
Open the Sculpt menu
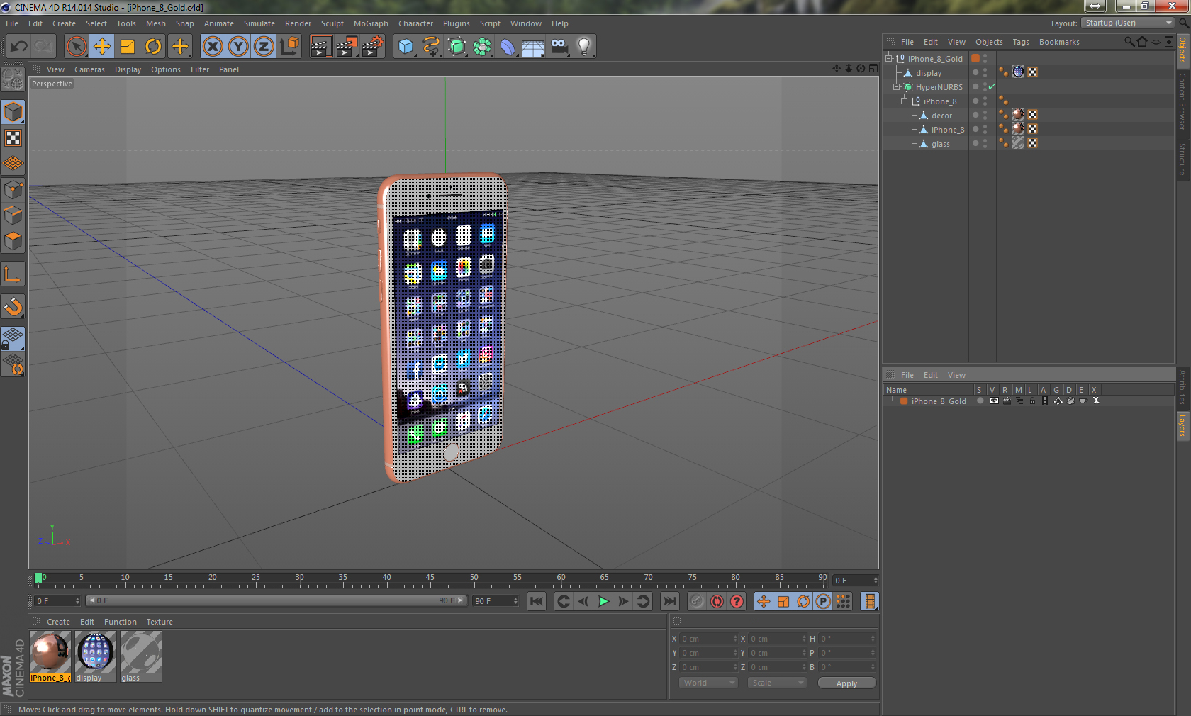click(332, 23)
